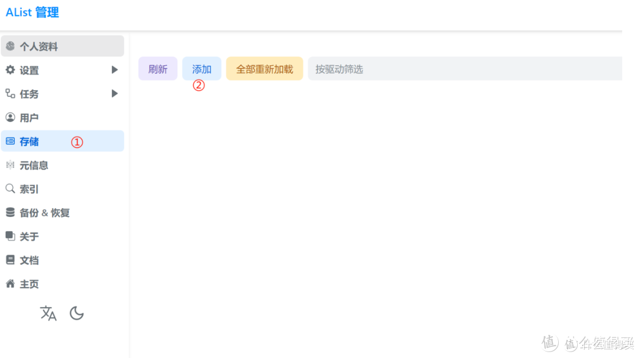Focus the 按驱动筛选 filter field
This screenshot has width=640, height=358.
(465, 69)
